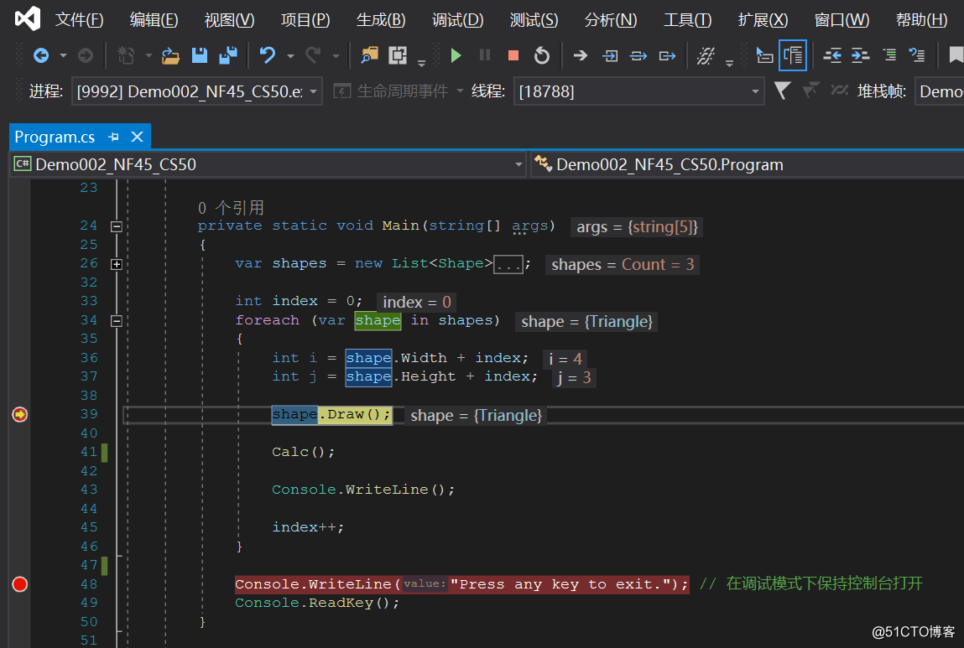This screenshot has height=648, width=964.
Task: Open the 进程 process dropdown
Action: tap(196, 91)
